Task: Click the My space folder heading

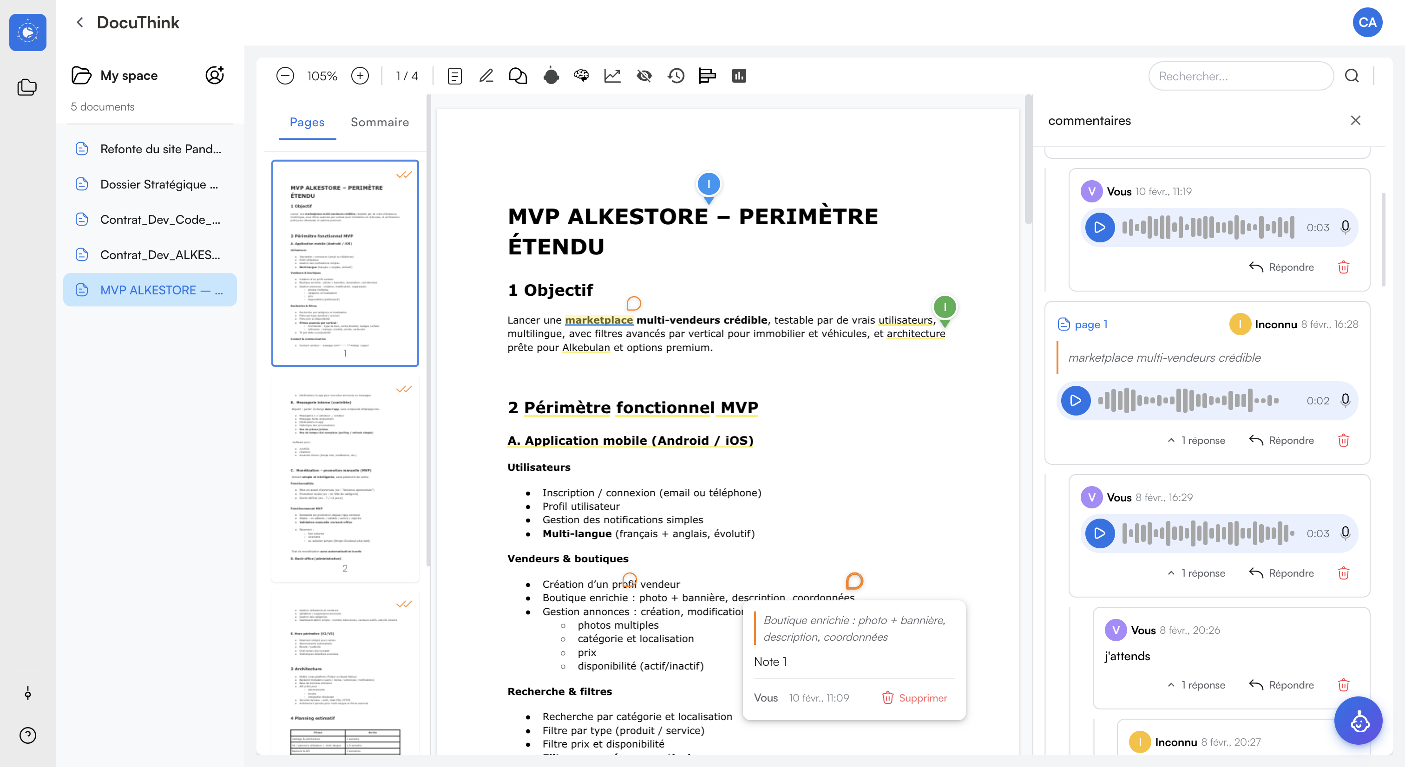Action: [115, 75]
